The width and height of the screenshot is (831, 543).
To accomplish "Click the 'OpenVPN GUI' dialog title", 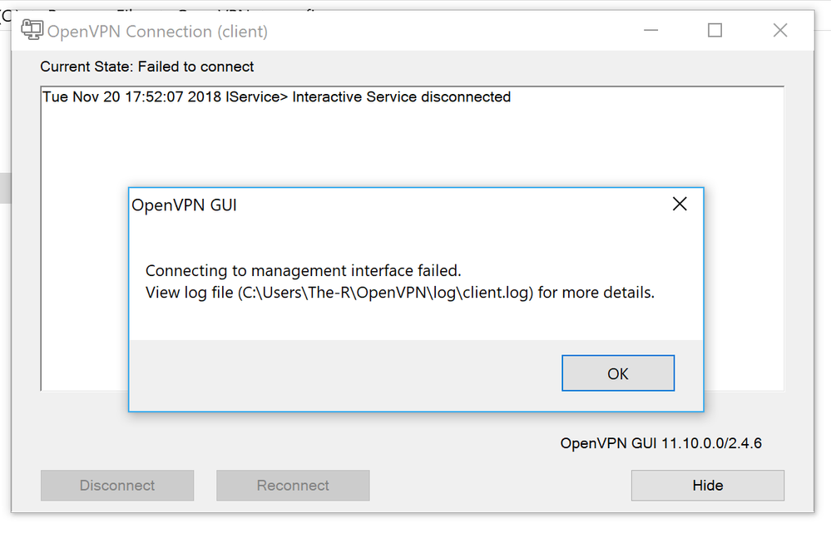I will [184, 205].
